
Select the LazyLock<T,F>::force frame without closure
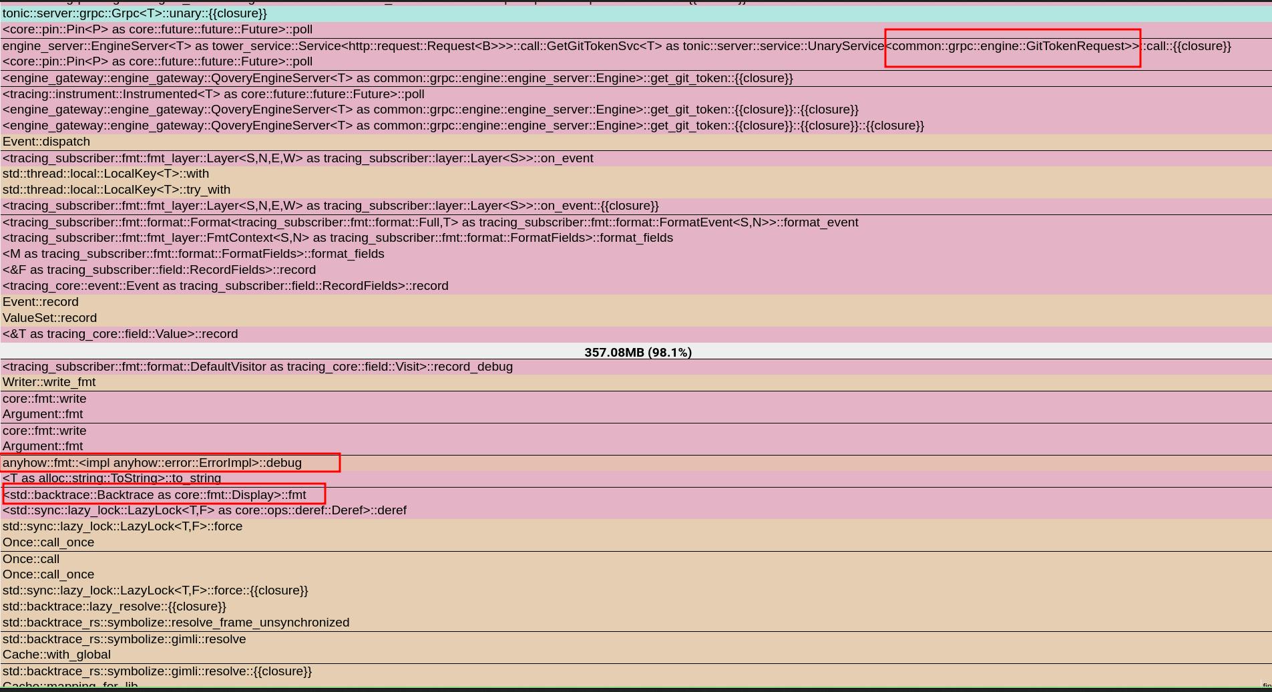tap(636, 526)
